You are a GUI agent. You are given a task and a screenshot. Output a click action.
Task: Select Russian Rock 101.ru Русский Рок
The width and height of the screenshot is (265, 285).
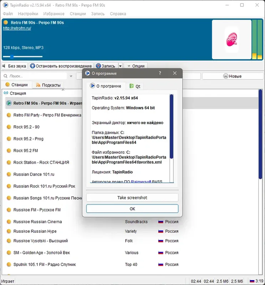(44, 186)
